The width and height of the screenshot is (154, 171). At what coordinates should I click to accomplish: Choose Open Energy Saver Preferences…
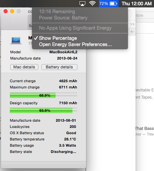point(76,44)
